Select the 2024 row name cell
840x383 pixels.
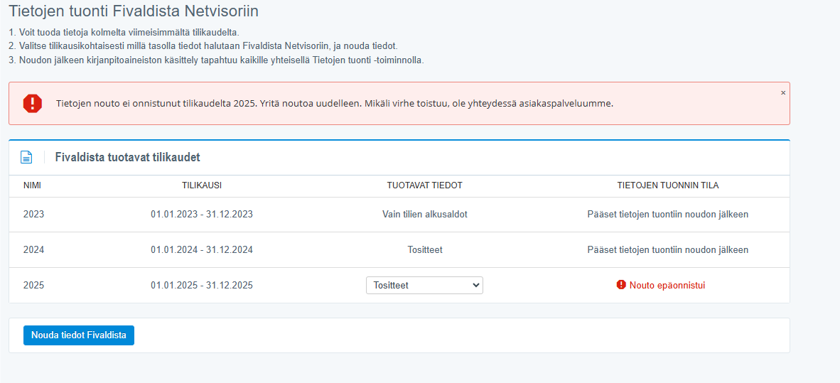(x=33, y=249)
